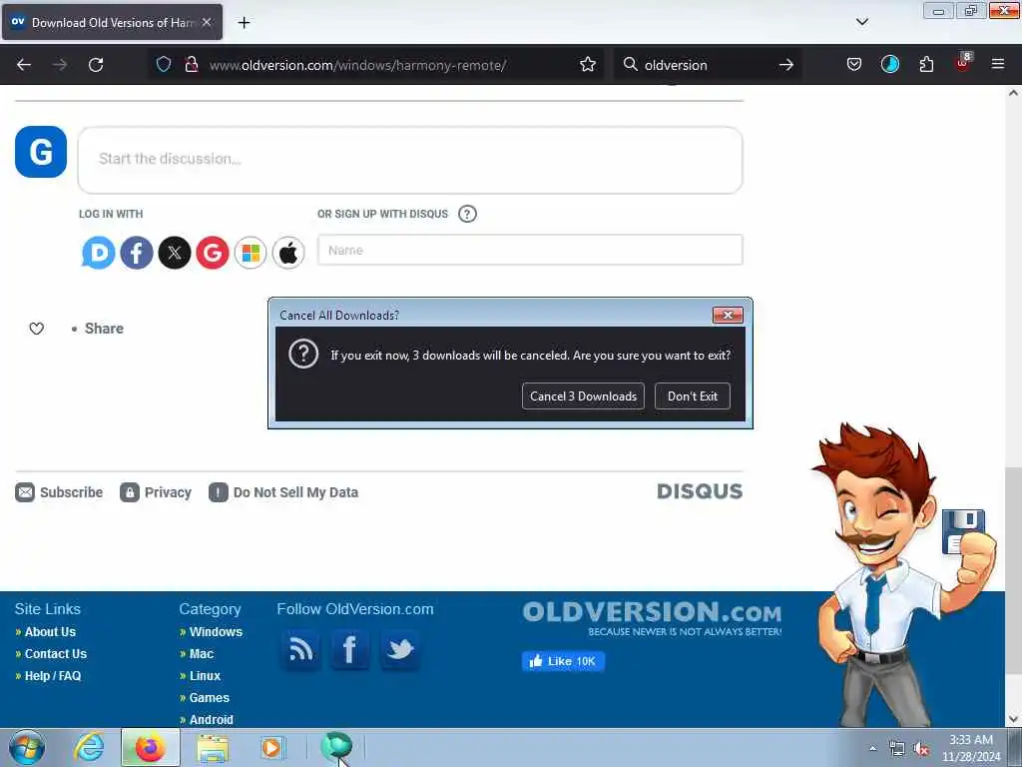Click the search magnifier icon
This screenshot has width=1022, height=767.
coord(630,64)
